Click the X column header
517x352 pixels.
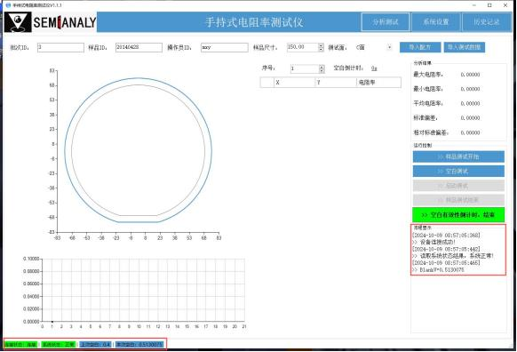click(294, 83)
